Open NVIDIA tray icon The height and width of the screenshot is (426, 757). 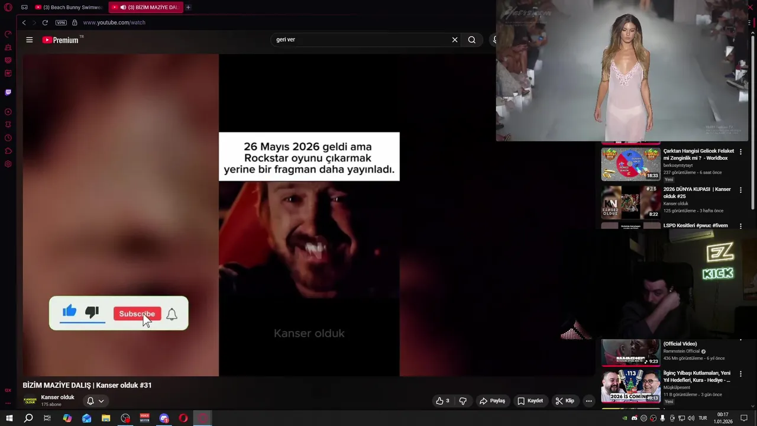(625, 418)
